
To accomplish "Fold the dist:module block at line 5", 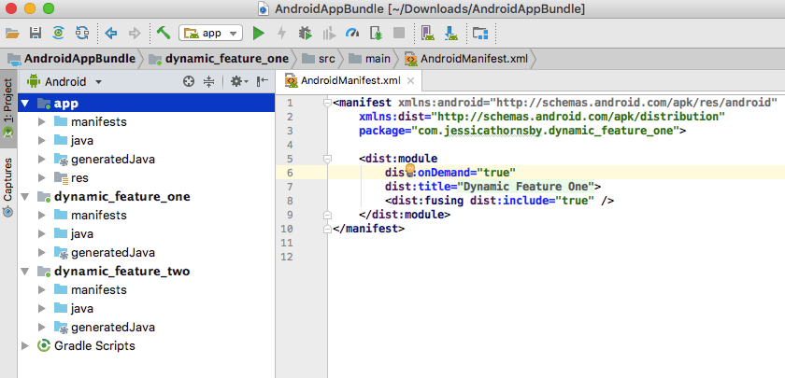I will click(x=328, y=159).
